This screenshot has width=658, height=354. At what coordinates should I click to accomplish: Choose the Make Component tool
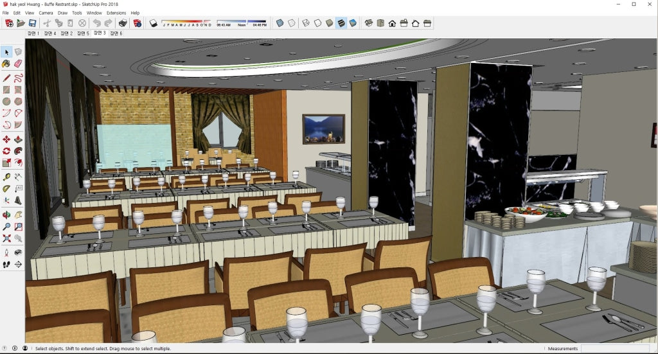[18, 52]
